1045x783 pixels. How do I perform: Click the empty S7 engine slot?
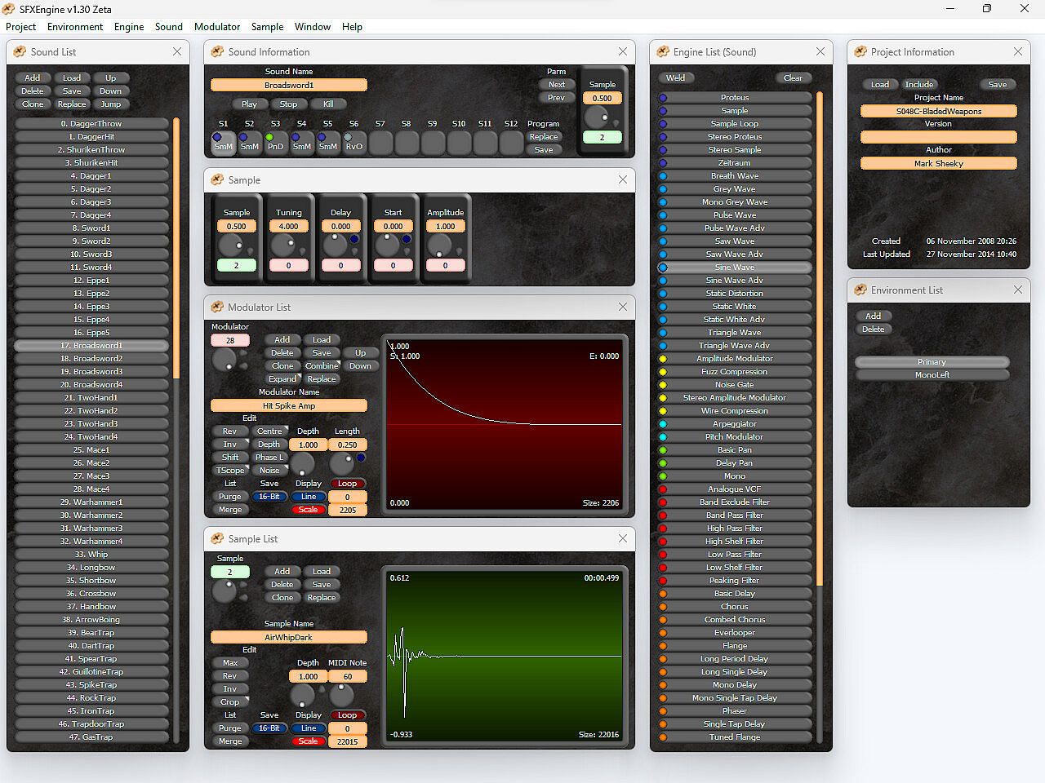[x=380, y=143]
